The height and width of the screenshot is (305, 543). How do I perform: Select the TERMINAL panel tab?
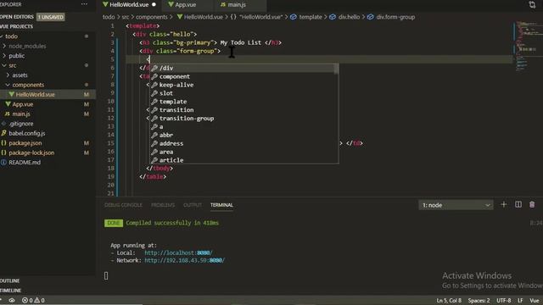(221, 205)
